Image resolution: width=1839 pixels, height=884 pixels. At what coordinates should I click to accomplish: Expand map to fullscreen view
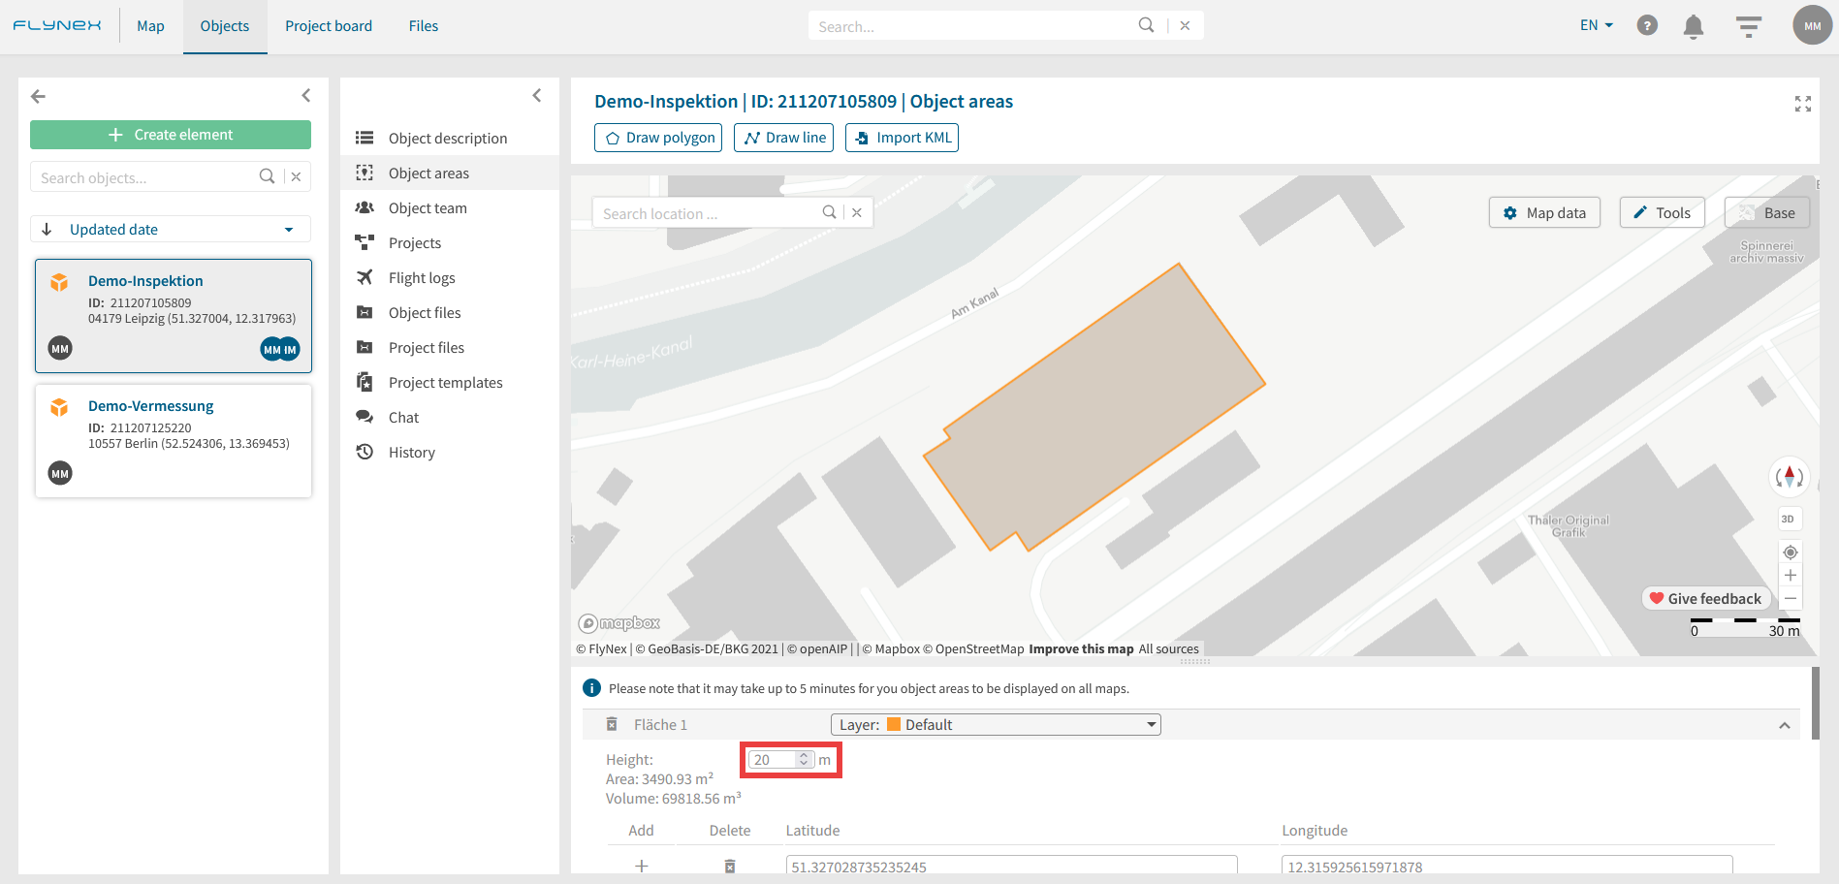coord(1802,104)
